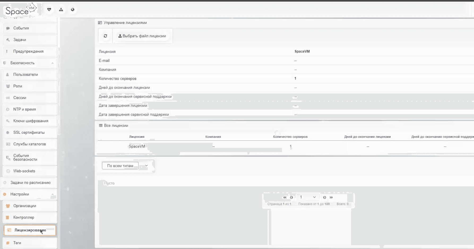The height and width of the screenshot is (249, 474).
Task: Click the globe icon in top bar
Action: [73, 10]
